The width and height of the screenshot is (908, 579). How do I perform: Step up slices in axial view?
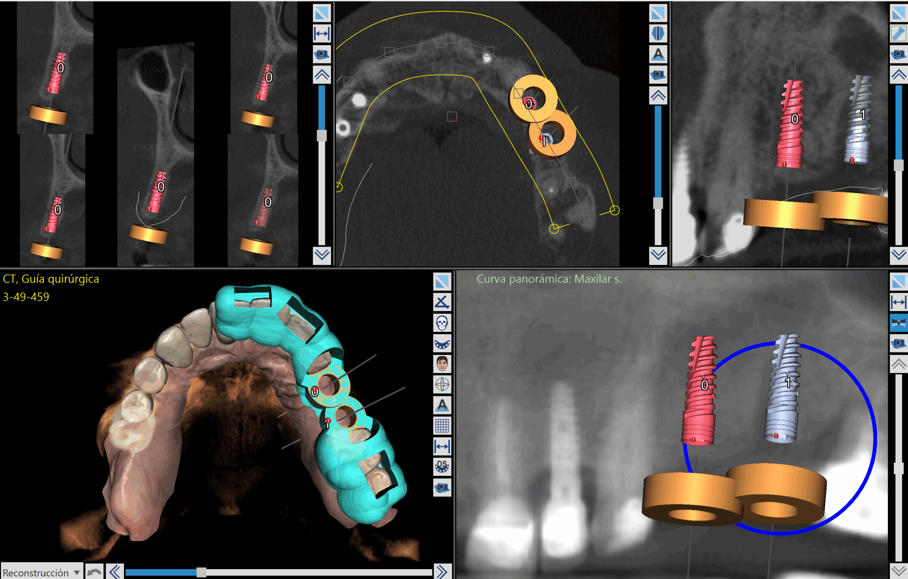coord(658,96)
